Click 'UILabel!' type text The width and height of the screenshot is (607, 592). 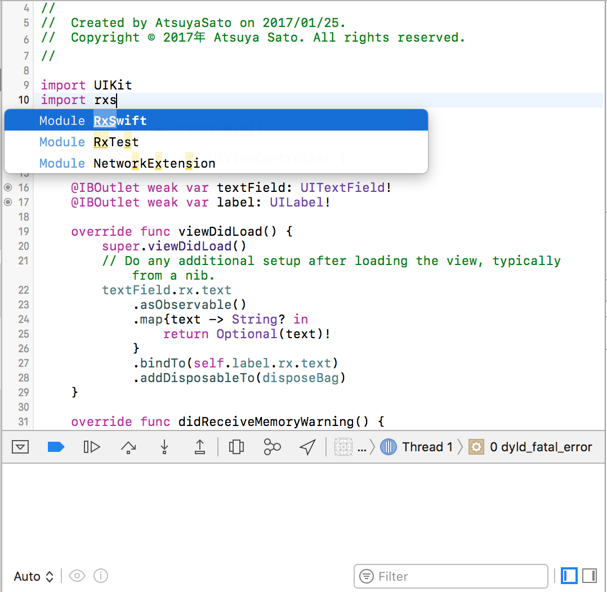click(x=300, y=203)
